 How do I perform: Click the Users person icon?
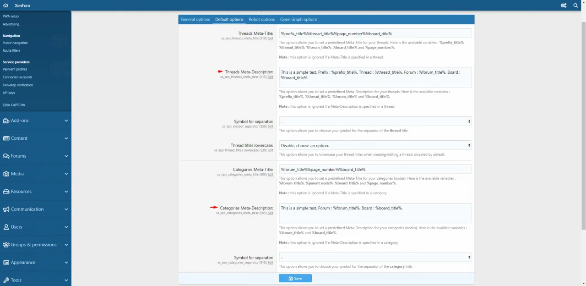(x=6, y=227)
